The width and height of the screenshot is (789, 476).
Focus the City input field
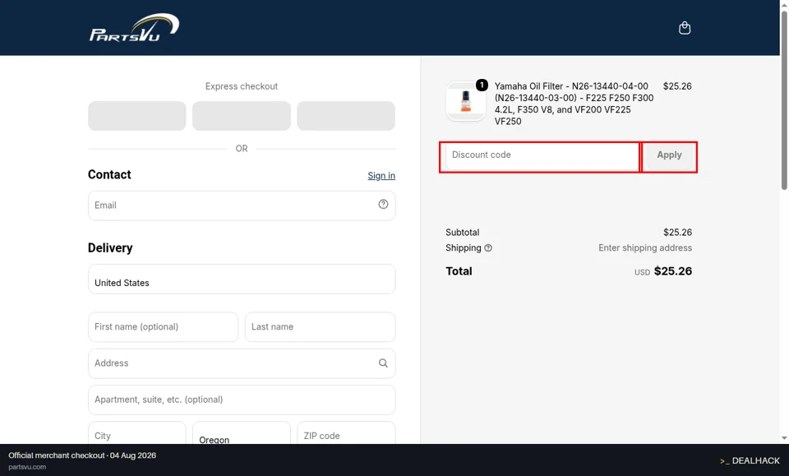coord(137,433)
